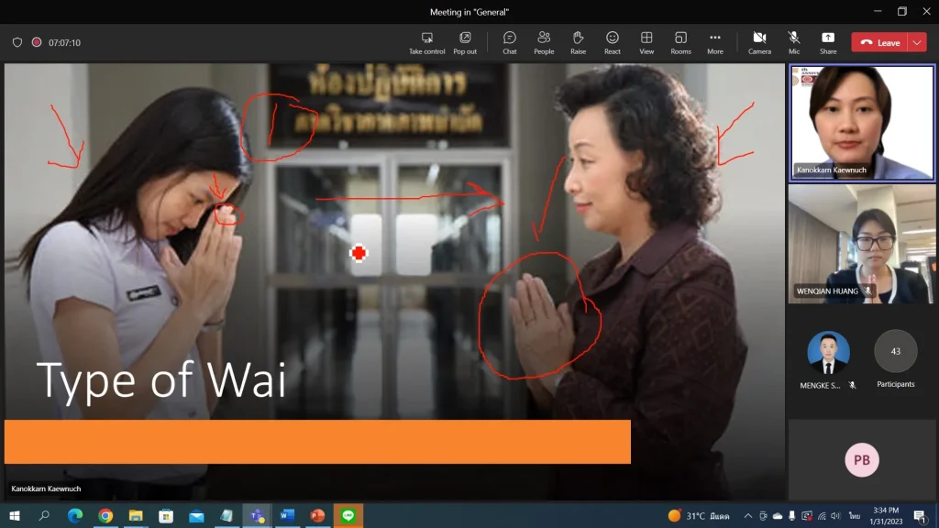Image resolution: width=939 pixels, height=528 pixels.
Task: Stop sharing your screen
Action: coord(828,42)
